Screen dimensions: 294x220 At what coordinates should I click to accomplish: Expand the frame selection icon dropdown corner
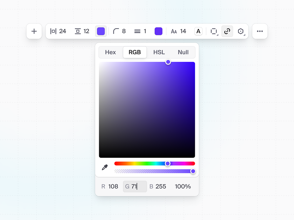[x=217, y=34]
